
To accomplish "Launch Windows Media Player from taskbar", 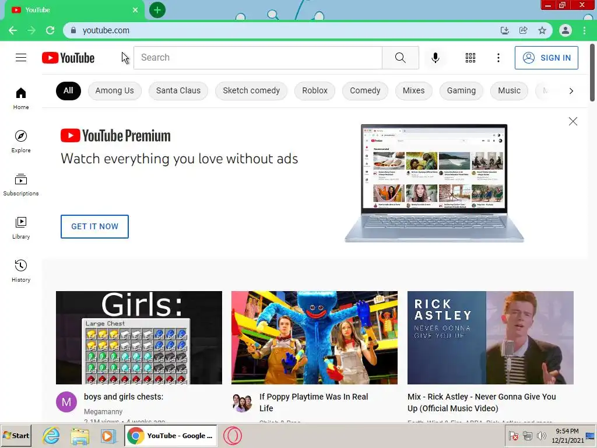I will click(x=108, y=435).
